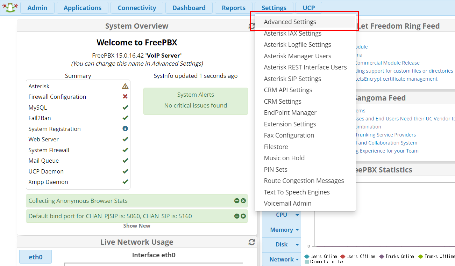The width and height of the screenshot is (455, 266).
Task: Choose Extension Settings
Action: 305,124
